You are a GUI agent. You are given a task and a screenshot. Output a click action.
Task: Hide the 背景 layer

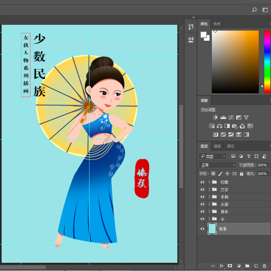point(202,229)
